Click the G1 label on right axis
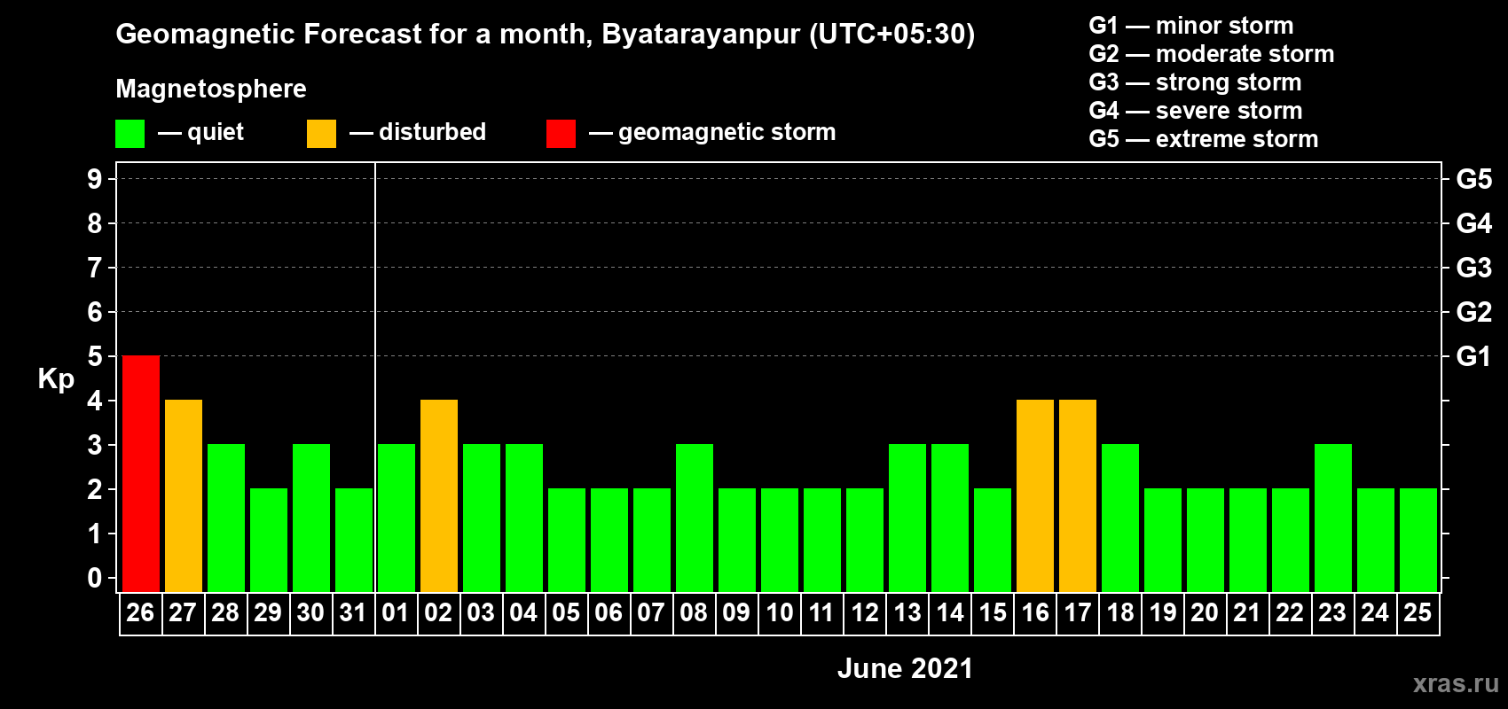 [x=1474, y=356]
